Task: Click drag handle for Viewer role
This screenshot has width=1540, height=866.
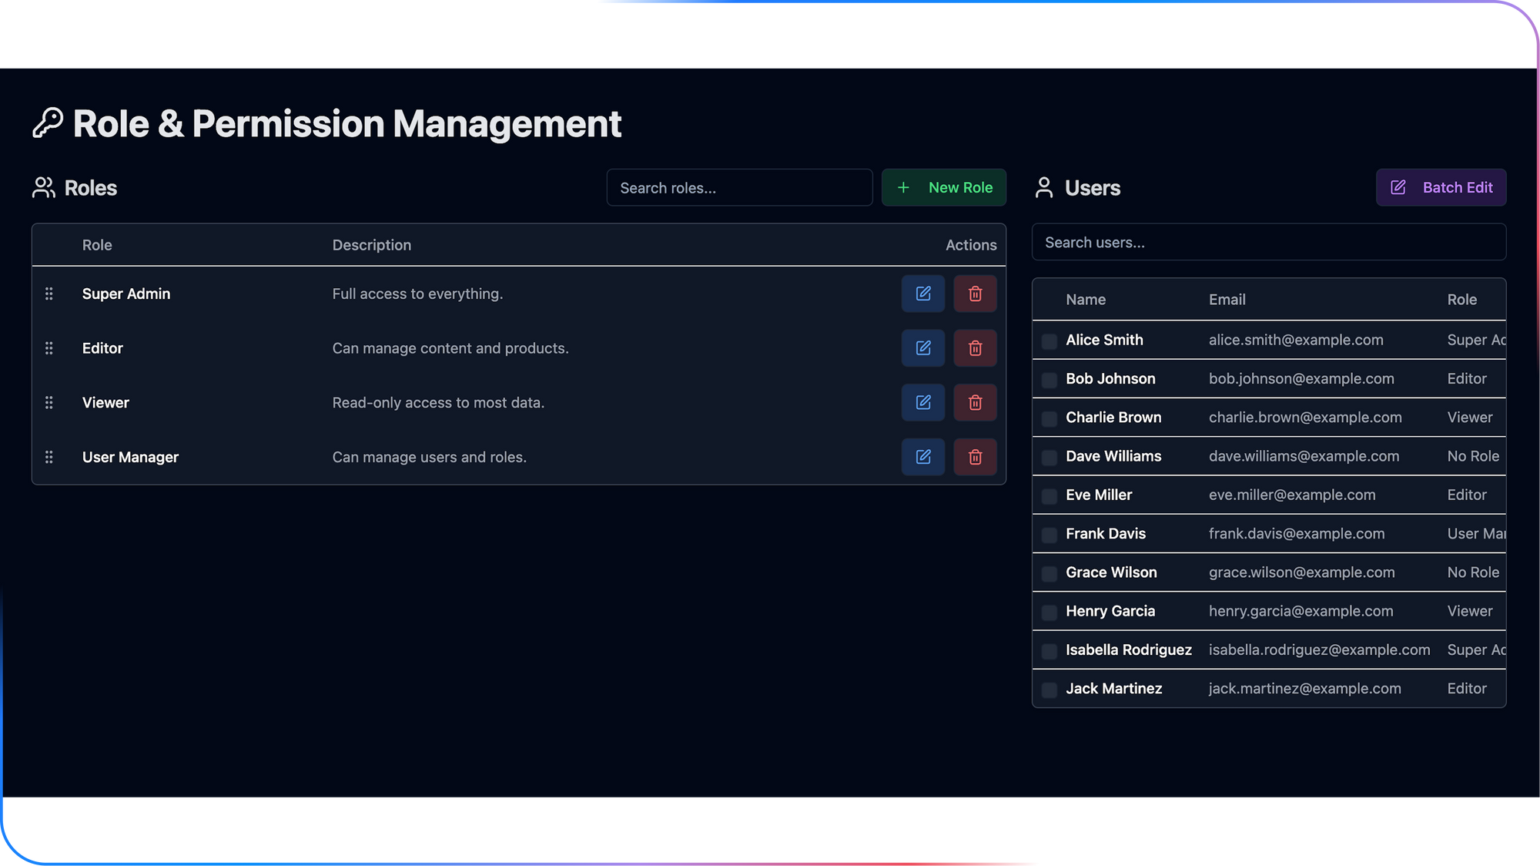Action: (49, 403)
